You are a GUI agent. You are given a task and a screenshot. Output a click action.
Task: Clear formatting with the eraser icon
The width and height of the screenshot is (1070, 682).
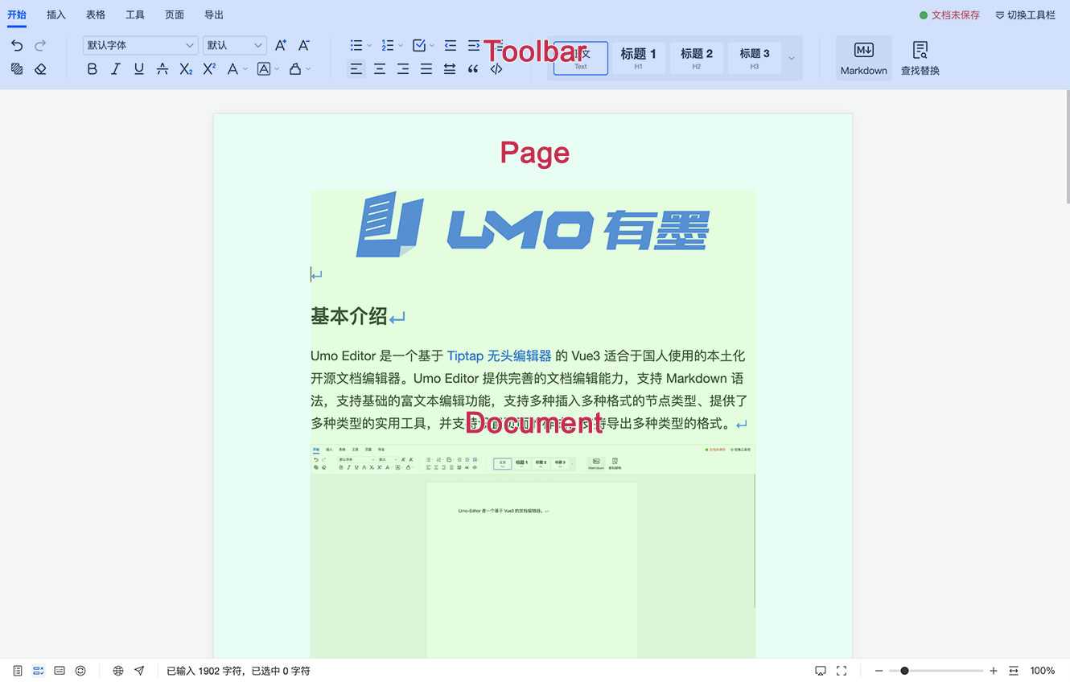[40, 69]
